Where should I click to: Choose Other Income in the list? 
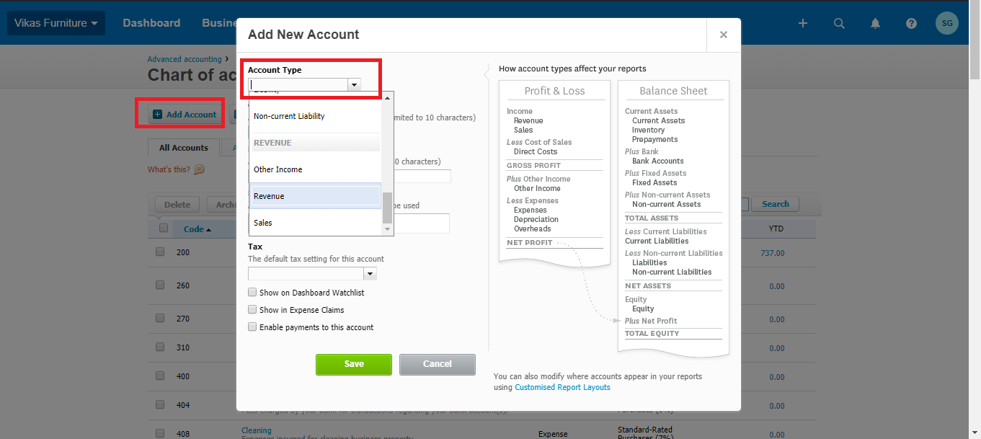pyautogui.click(x=315, y=169)
